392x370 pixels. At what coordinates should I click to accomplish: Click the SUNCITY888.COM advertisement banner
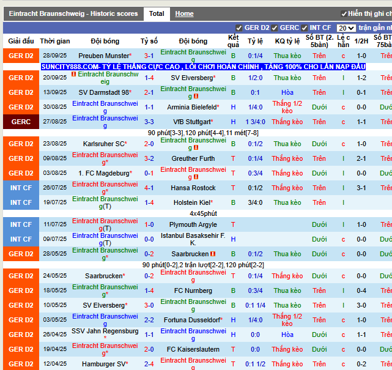click(x=203, y=67)
